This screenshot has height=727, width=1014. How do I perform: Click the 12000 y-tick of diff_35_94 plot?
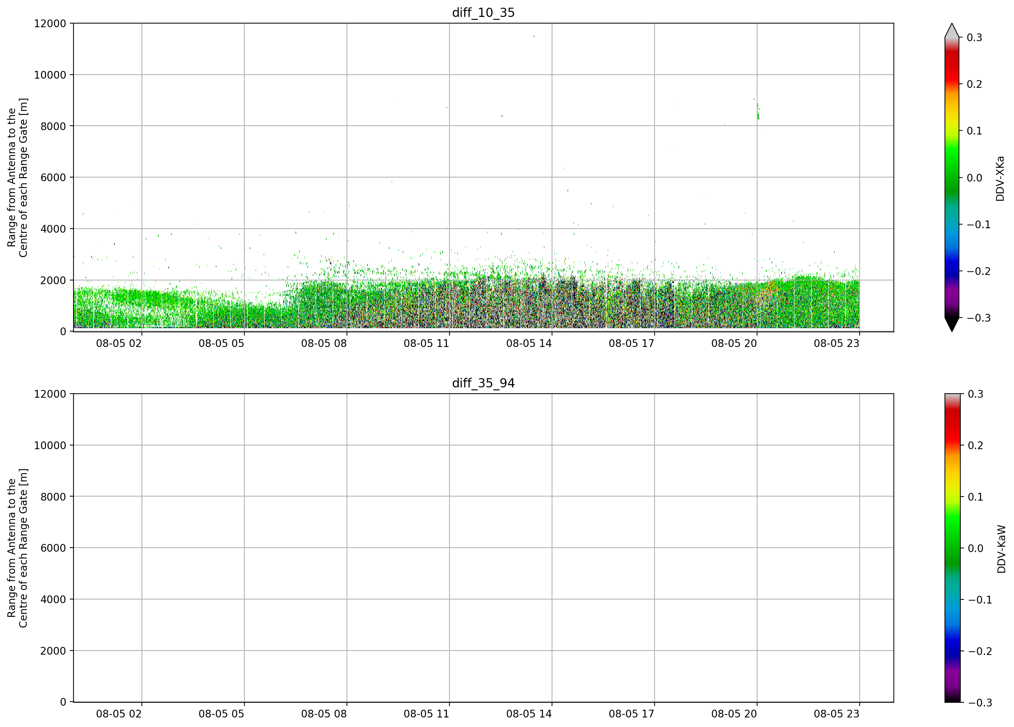pos(50,394)
